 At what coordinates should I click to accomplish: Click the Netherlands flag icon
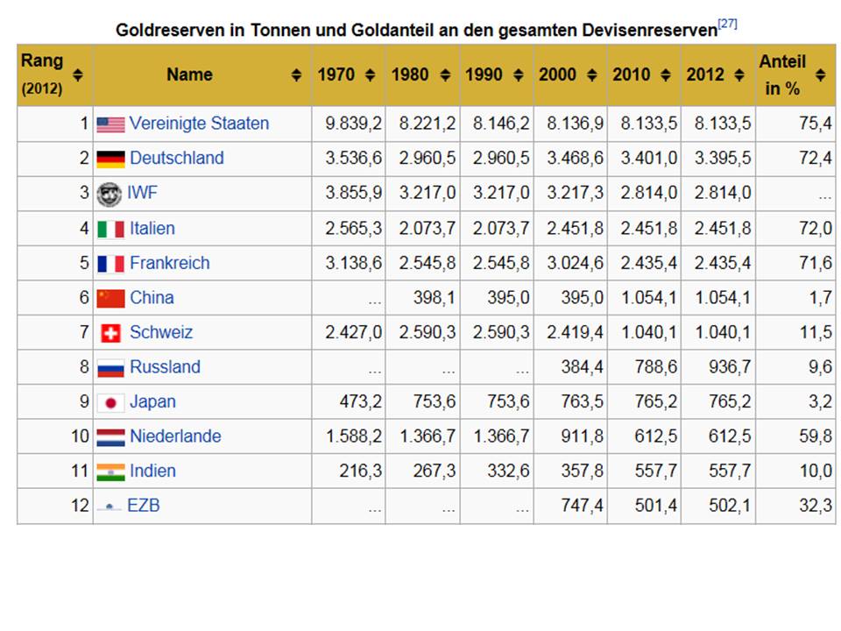[110, 436]
